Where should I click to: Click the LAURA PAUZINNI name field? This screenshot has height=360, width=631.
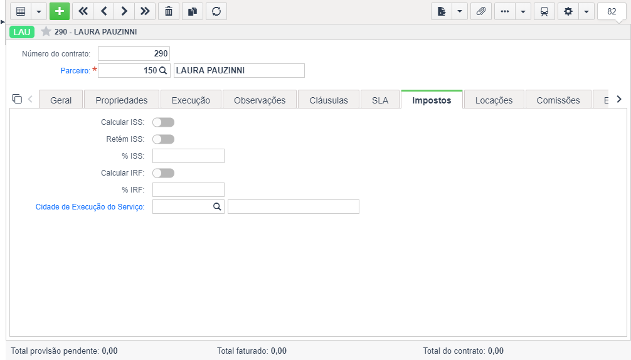coord(239,70)
